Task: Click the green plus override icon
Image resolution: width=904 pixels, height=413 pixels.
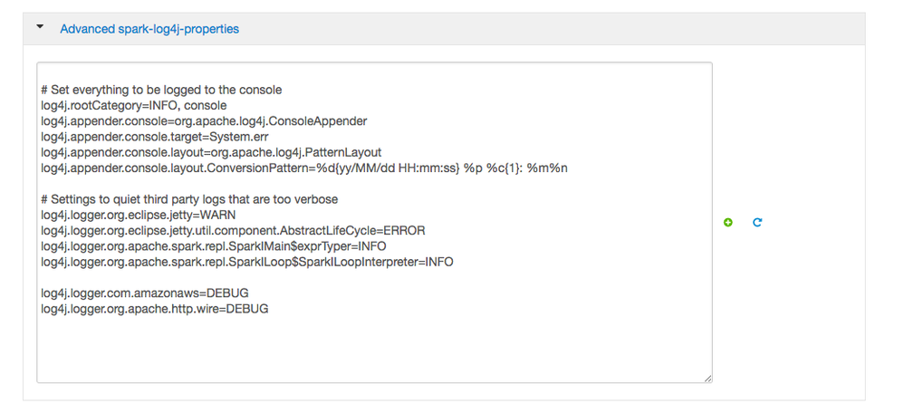Action: tap(728, 222)
